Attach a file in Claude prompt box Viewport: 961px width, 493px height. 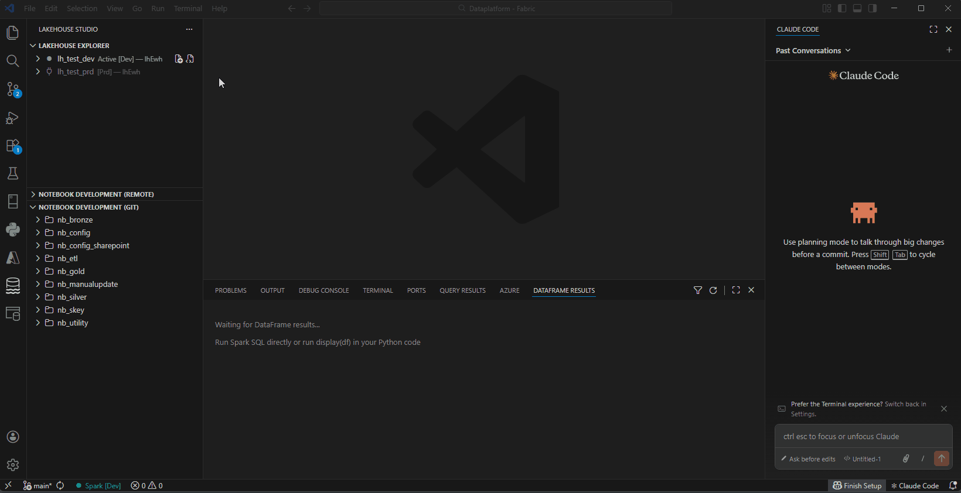906,458
